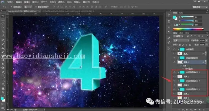Select the Blur tool
Viewport: 209px width, 111px height.
pos(3,64)
